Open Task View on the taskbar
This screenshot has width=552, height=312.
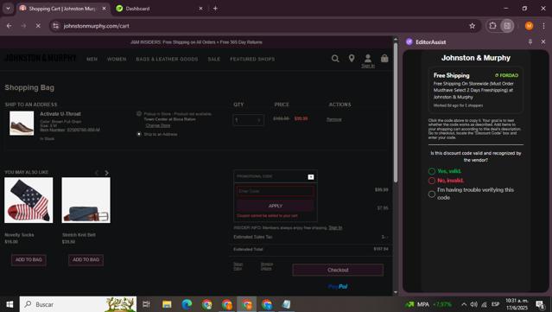[146, 304]
